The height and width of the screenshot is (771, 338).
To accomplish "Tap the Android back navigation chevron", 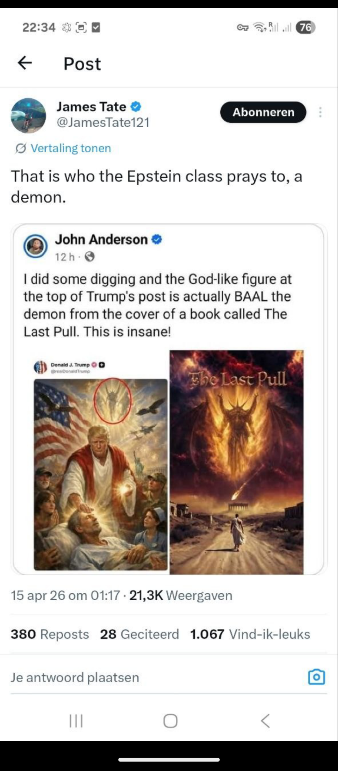I will coord(265,720).
